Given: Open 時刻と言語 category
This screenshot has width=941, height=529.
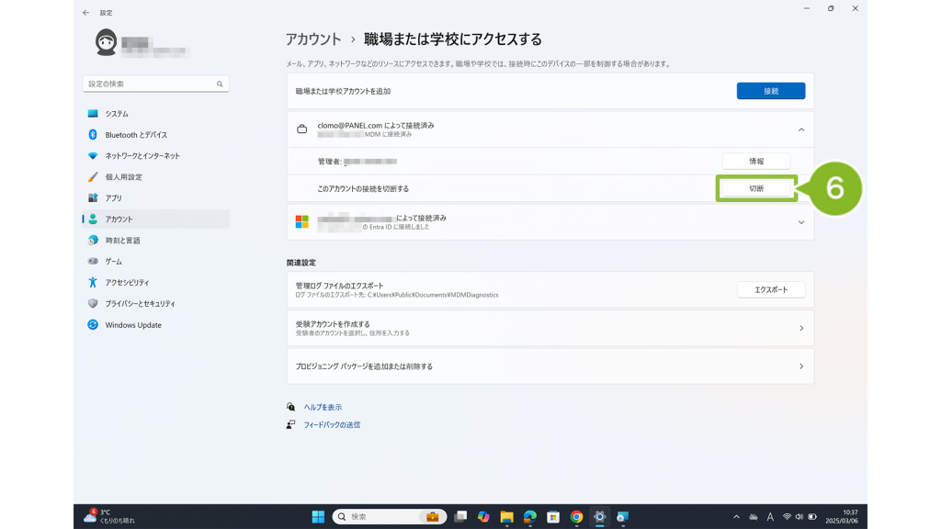Looking at the screenshot, I should (155, 241).
